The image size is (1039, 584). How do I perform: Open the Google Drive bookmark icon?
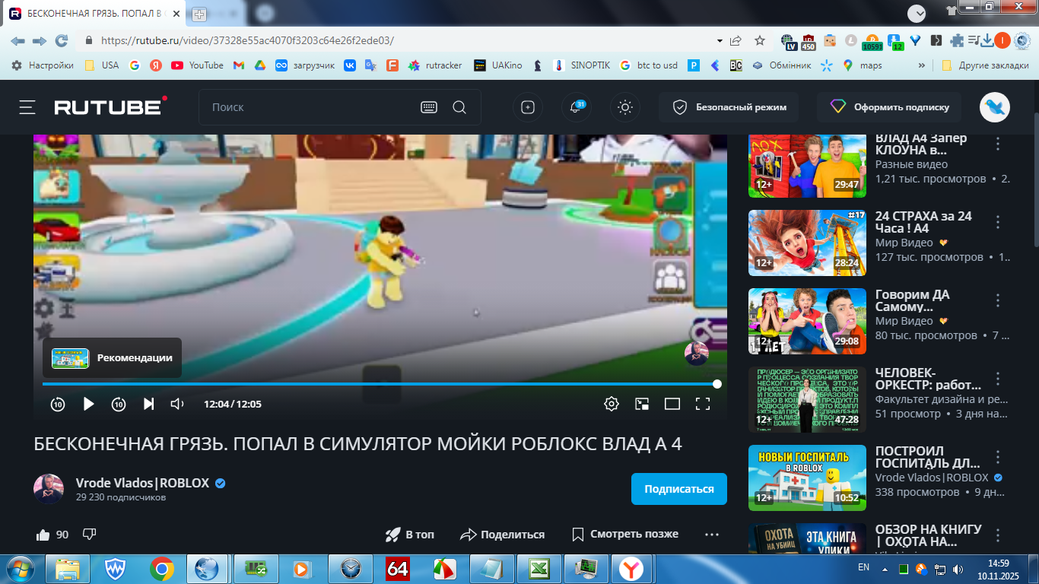(x=259, y=65)
